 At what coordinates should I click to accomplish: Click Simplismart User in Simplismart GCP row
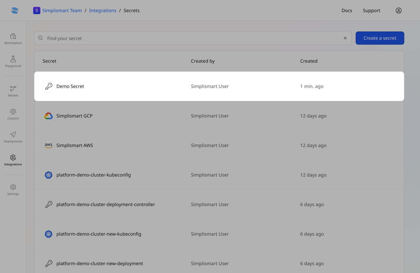coord(210,116)
